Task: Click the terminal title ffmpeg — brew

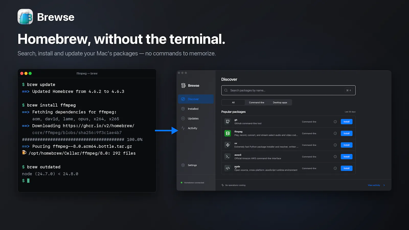Action: click(x=87, y=73)
